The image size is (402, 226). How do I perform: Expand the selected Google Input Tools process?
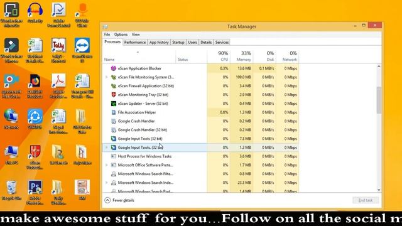click(107, 148)
